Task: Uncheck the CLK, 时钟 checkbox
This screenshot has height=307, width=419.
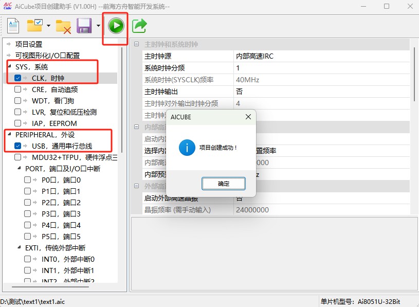Action: pos(17,78)
